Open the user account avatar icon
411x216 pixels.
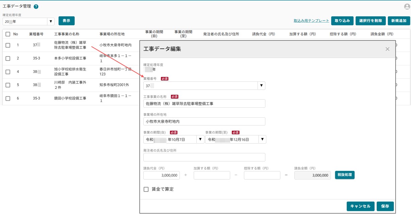tap(407, 7)
